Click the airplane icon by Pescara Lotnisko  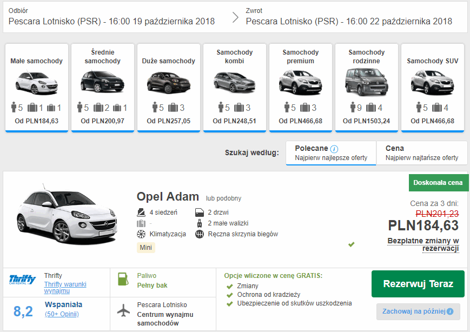(123, 310)
